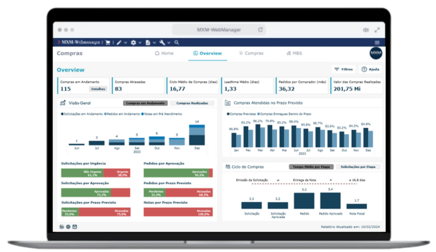Click the Visão Geral chart icon
The width and height of the screenshot is (436, 252).
(63, 103)
